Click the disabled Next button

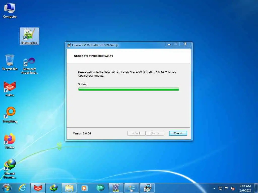155,133
